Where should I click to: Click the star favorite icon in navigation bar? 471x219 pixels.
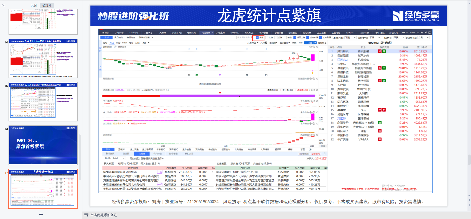(x=422, y=33)
